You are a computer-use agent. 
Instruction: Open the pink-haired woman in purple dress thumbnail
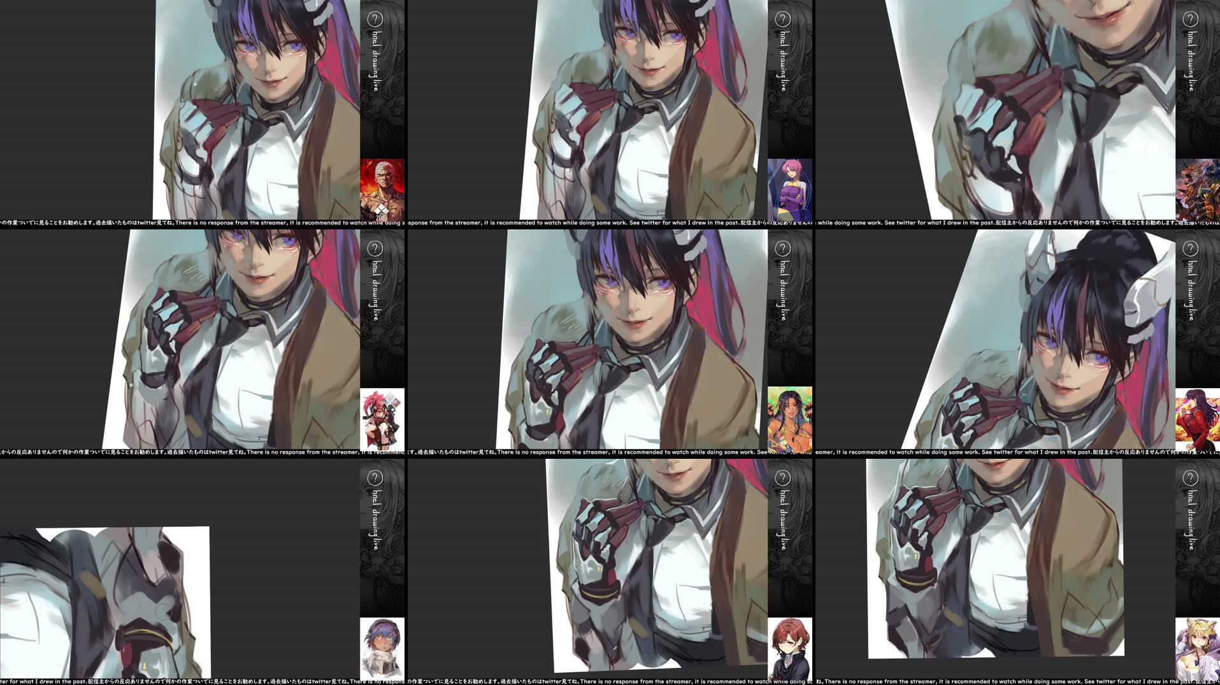pos(790,189)
